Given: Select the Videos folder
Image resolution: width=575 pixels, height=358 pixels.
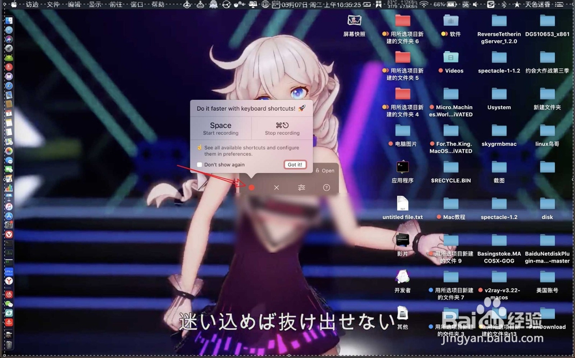Looking at the screenshot, I should [x=451, y=57].
